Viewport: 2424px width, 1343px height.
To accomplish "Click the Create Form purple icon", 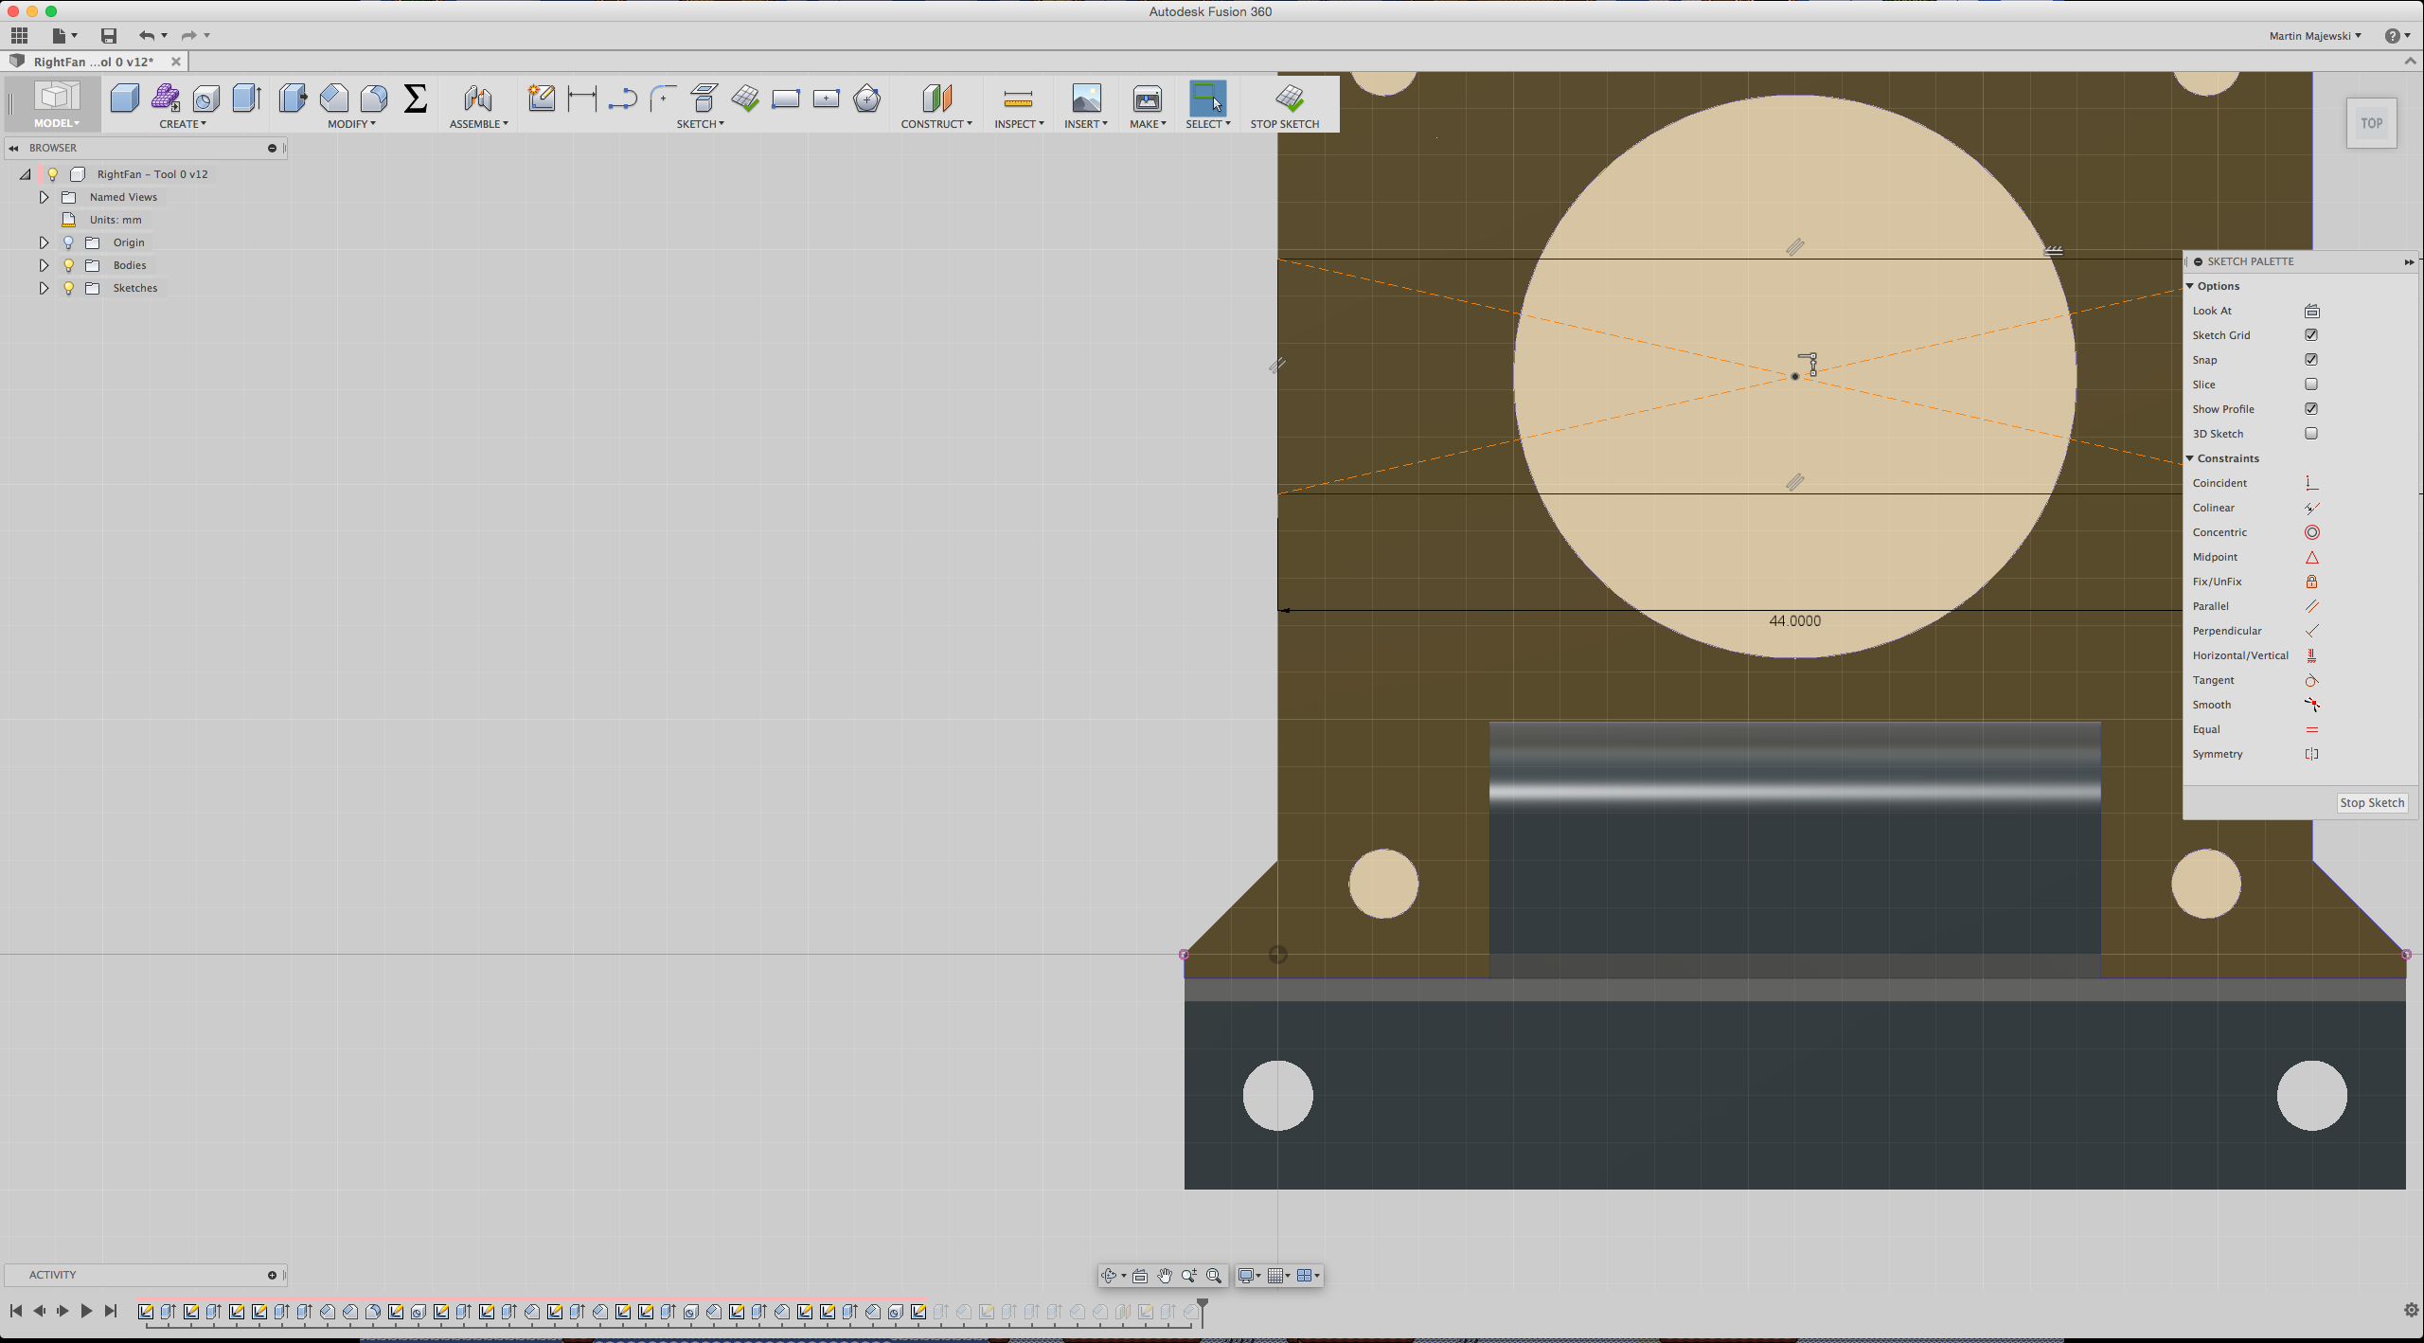I will (166, 98).
